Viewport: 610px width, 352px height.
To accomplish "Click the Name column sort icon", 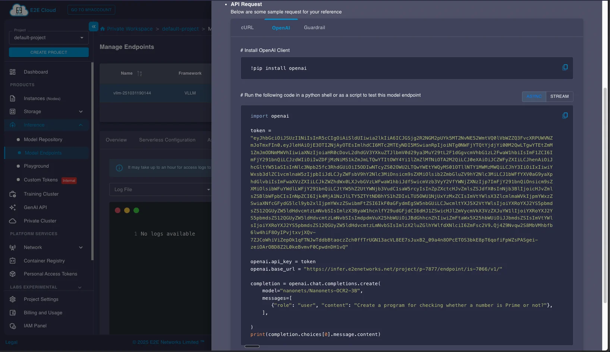I will click(139, 74).
